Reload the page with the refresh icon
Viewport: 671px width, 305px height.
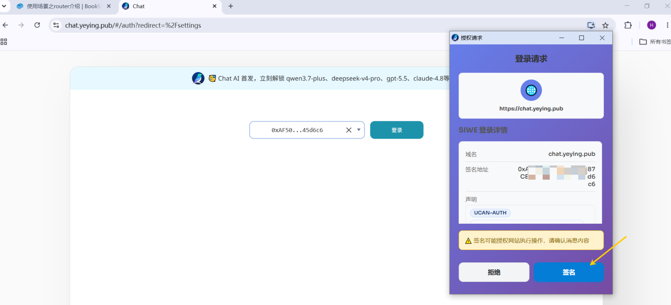37,25
